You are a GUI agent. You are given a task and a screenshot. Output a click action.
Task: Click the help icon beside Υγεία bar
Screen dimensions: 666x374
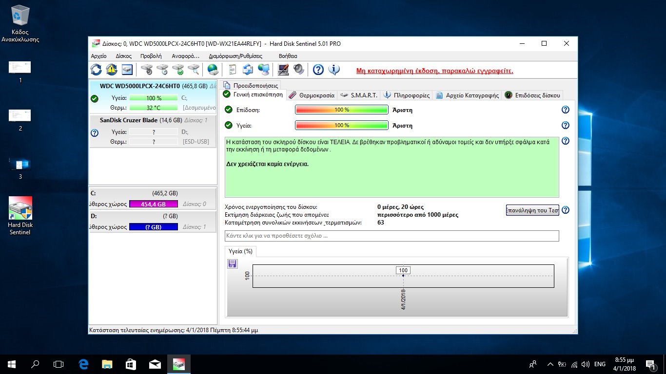[x=566, y=126]
